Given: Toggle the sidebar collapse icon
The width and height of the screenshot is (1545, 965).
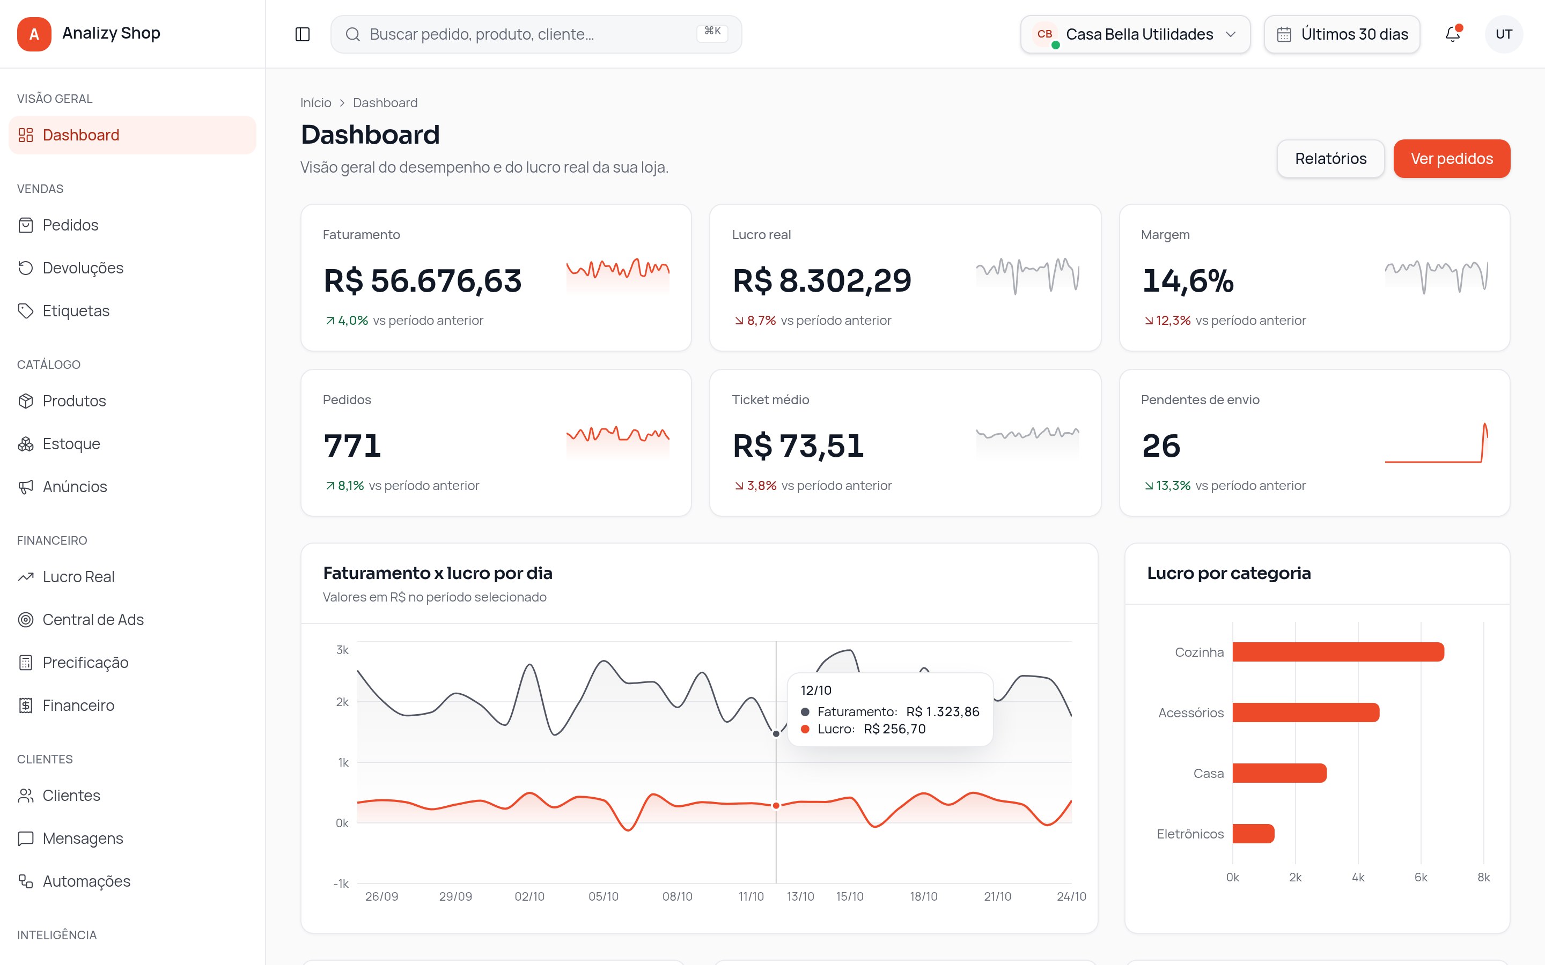Looking at the screenshot, I should 303,34.
